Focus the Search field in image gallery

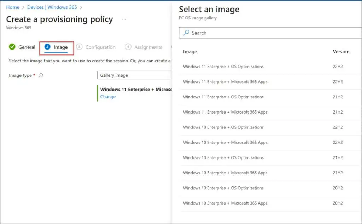click(x=270, y=33)
